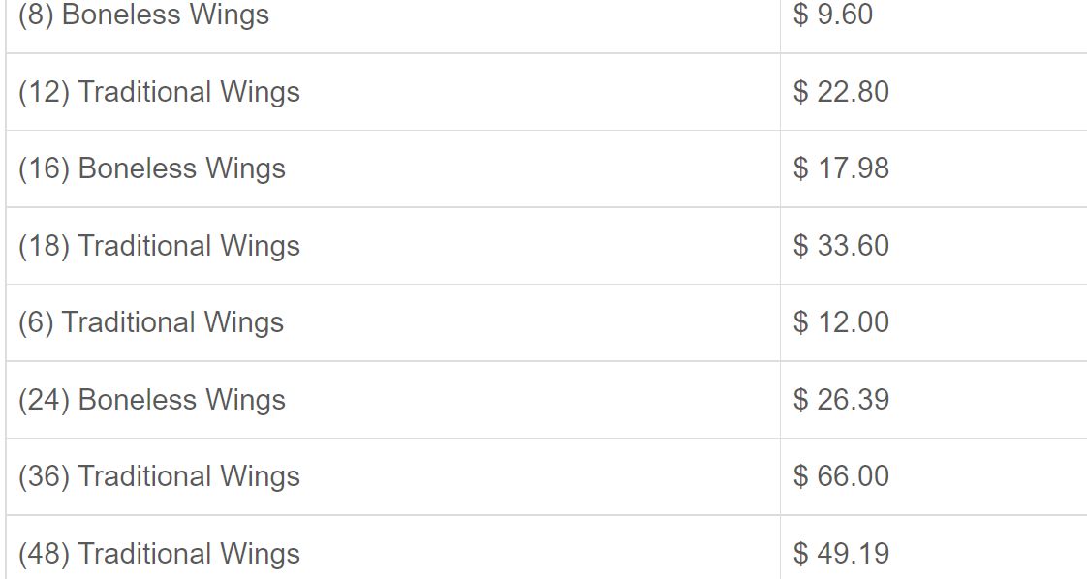The width and height of the screenshot is (1087, 579).
Task: Click the $ 12.00 price
Action: [x=841, y=322]
